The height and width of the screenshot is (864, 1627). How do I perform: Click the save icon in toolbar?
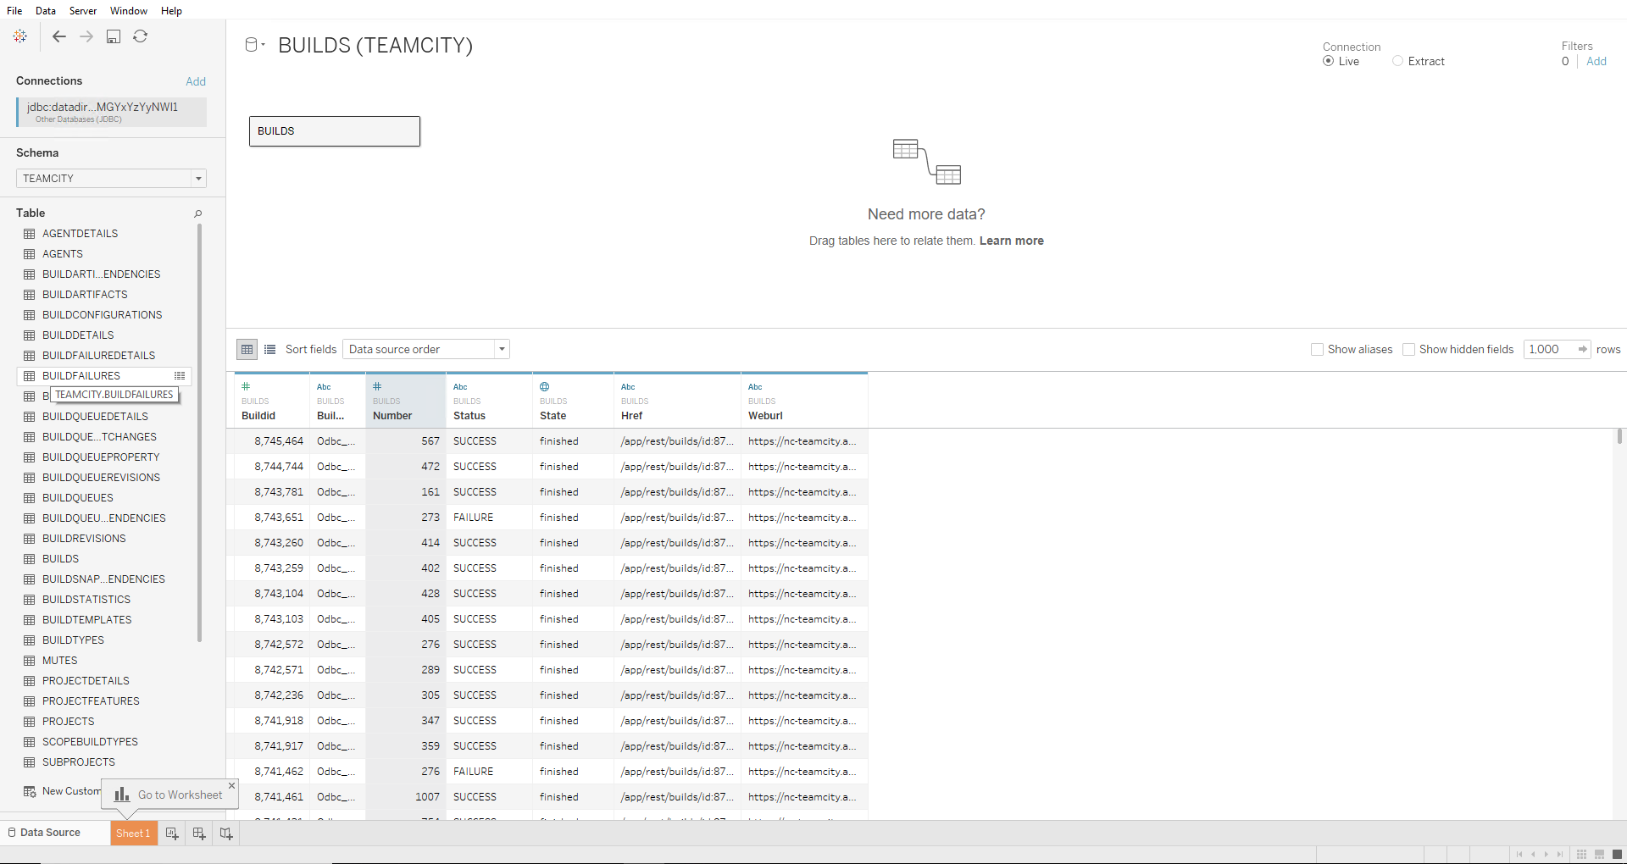(x=114, y=36)
